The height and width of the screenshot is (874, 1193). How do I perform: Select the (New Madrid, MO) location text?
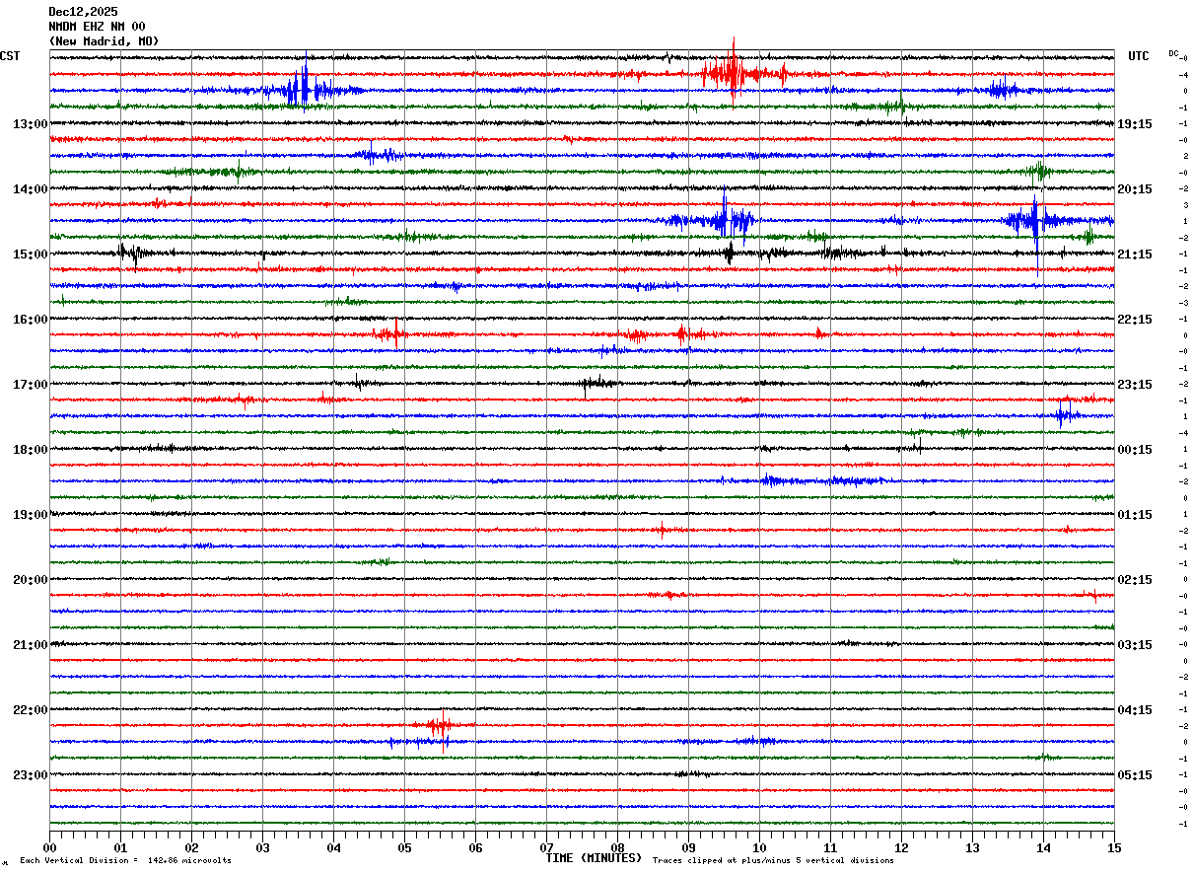pos(104,41)
